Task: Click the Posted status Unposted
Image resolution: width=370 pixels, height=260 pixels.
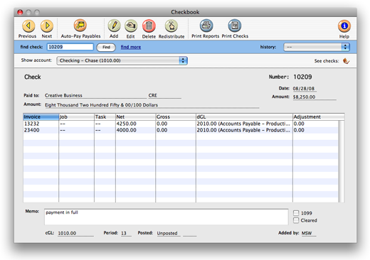Action: (167, 233)
